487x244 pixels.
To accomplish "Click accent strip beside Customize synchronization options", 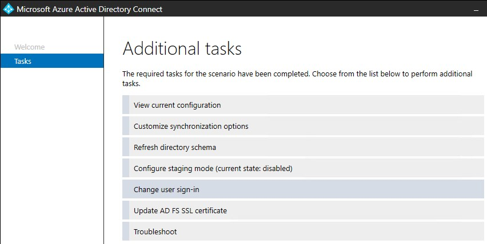I will coord(126,126).
